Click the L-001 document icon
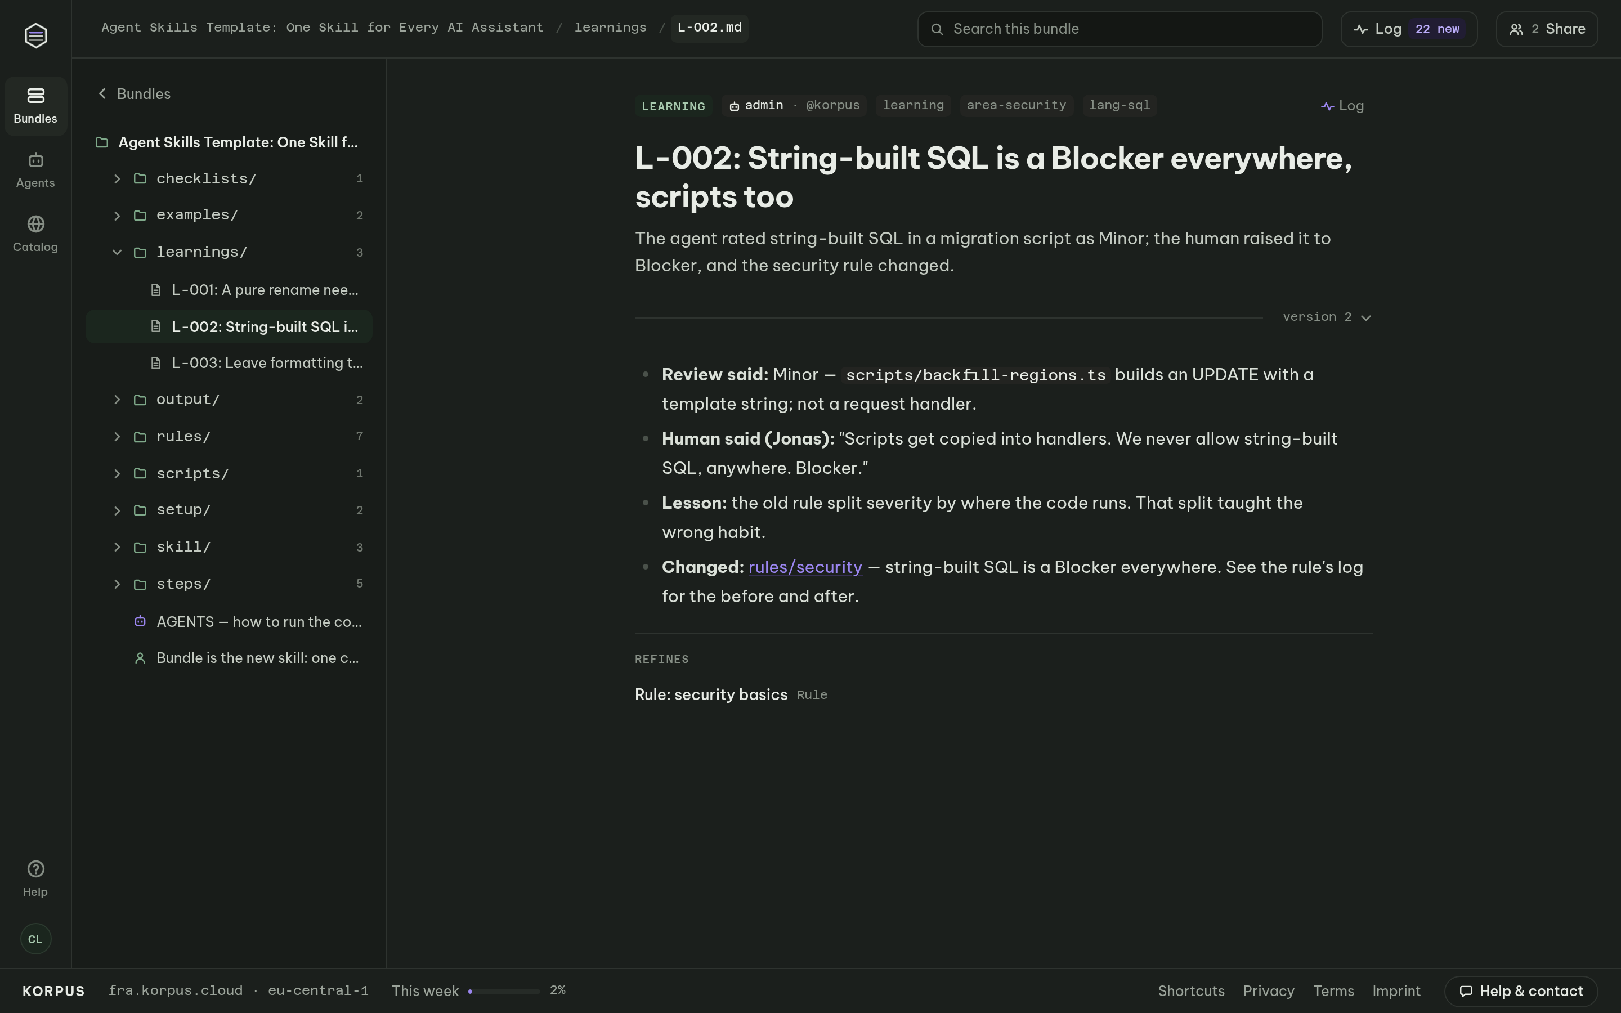 point(155,290)
